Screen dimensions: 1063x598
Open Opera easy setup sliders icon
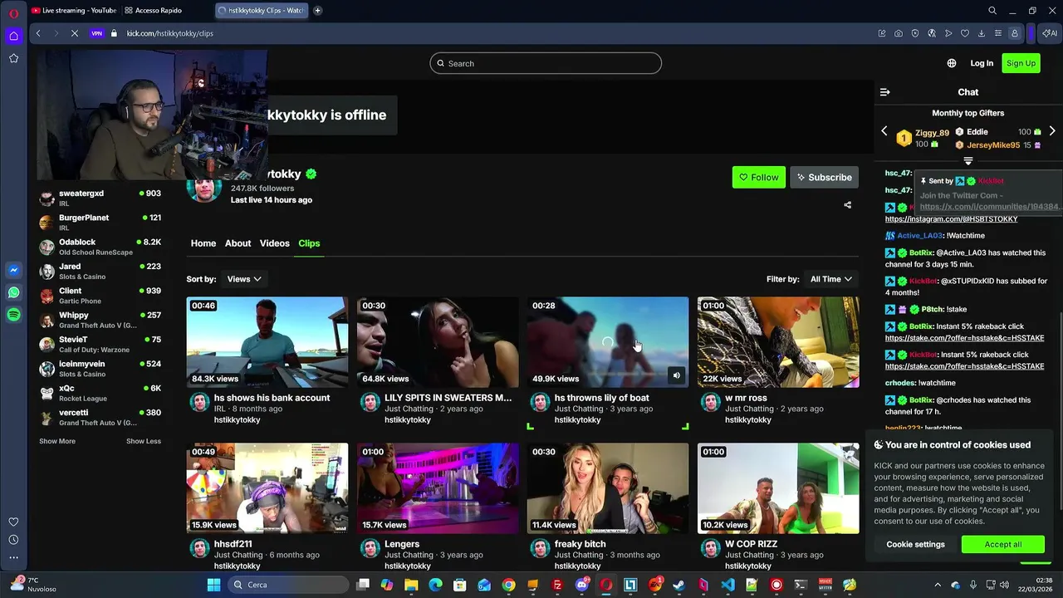(998, 33)
